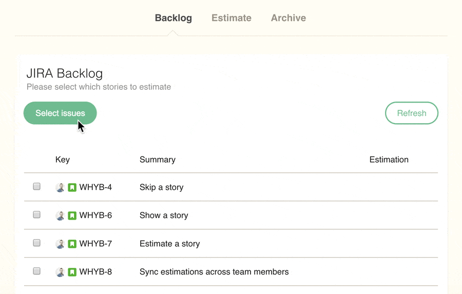Click the summary 'Estimate a story'

(x=170, y=244)
